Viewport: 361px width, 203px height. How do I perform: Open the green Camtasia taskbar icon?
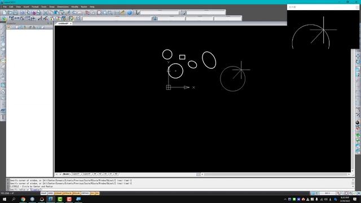coord(60,199)
